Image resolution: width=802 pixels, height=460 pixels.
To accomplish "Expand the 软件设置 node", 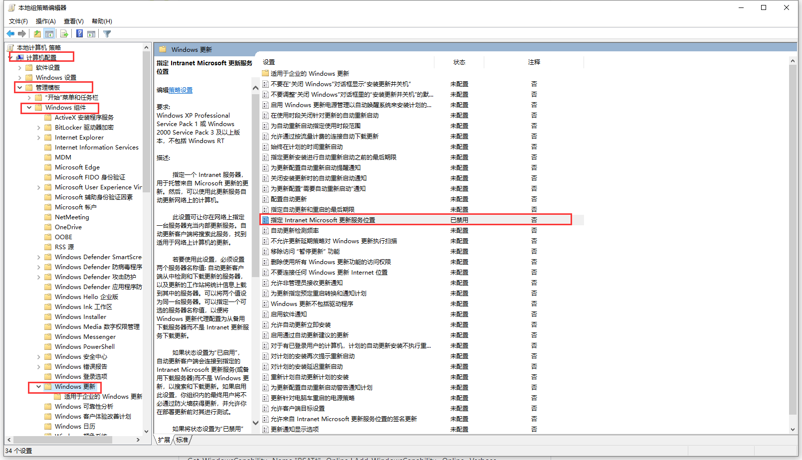I will [20, 68].
